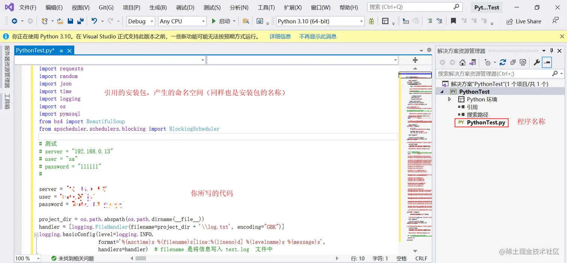Open the 工具(T) menu
Viewport: 567px width, 263px height.
tap(266, 7)
